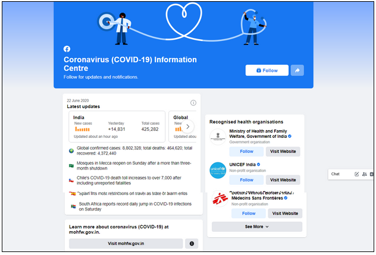Viewport: 376px width, 255px height.
Task: Open the India latest updates card
Action: pos(117,127)
